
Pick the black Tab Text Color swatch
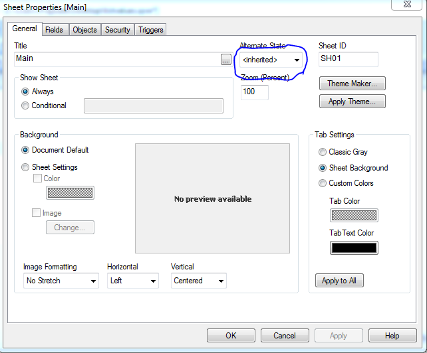click(354, 248)
